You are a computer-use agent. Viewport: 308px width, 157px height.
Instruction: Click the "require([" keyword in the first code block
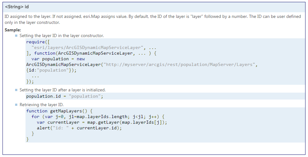pyautogui.click(x=38, y=42)
